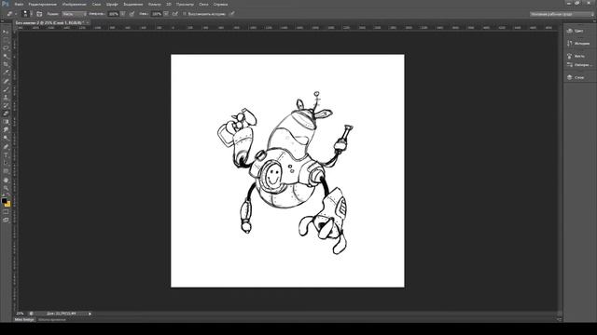597x335 pixels.
Task: Switch to the Mini Bridge tab
Action: point(24,320)
